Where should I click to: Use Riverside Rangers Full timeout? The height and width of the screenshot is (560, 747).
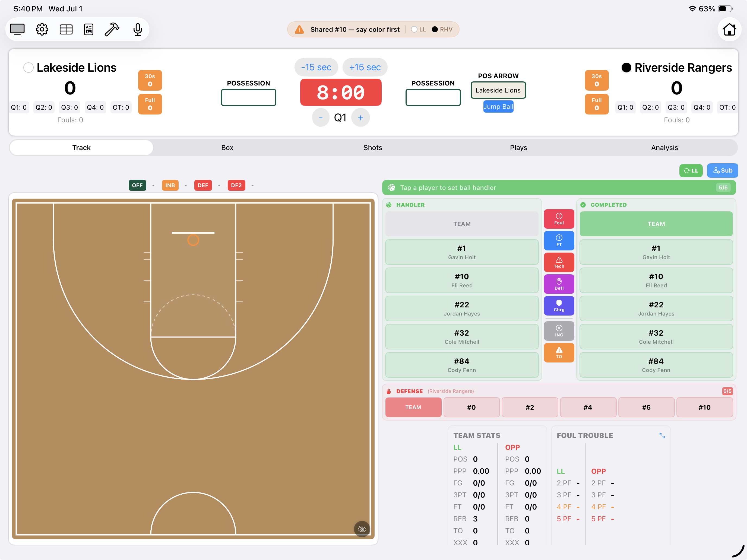[x=597, y=104]
